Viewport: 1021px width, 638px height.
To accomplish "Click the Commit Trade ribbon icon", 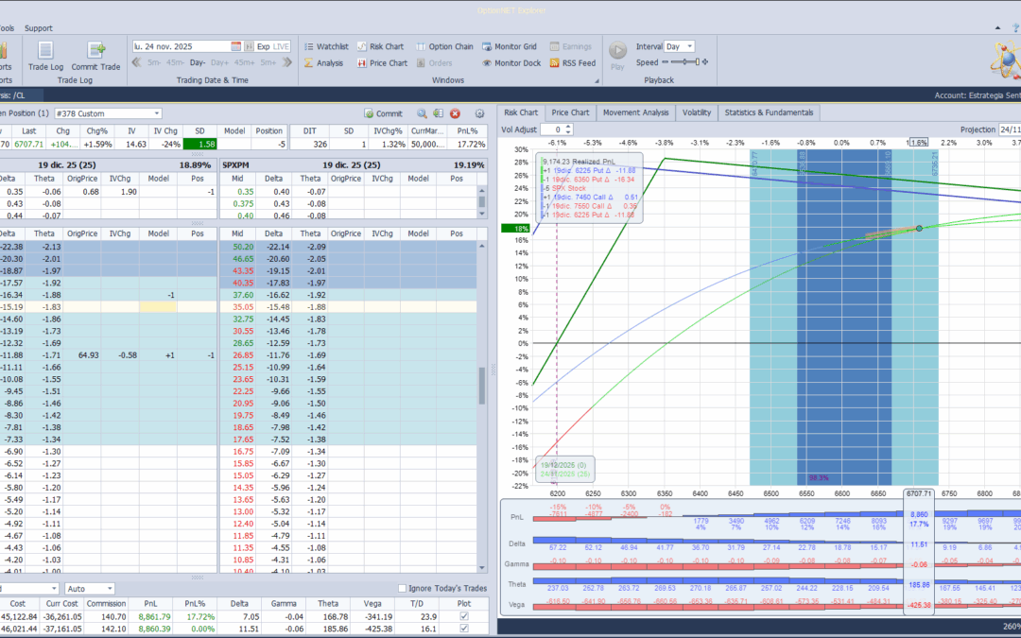I will click(x=95, y=56).
